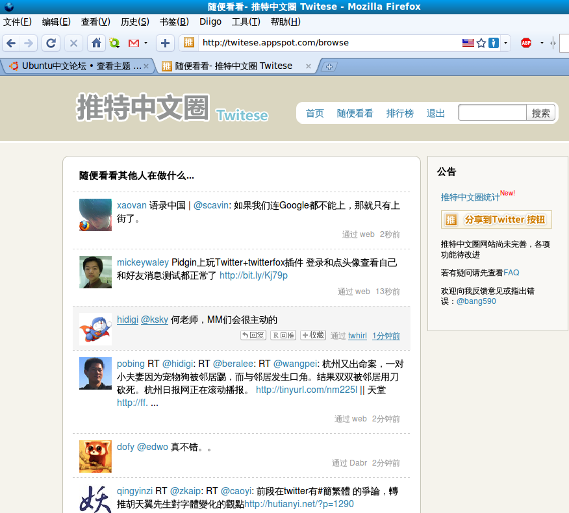
Task: Open the http://bit.ly/Kj79p link
Action: [x=253, y=275]
